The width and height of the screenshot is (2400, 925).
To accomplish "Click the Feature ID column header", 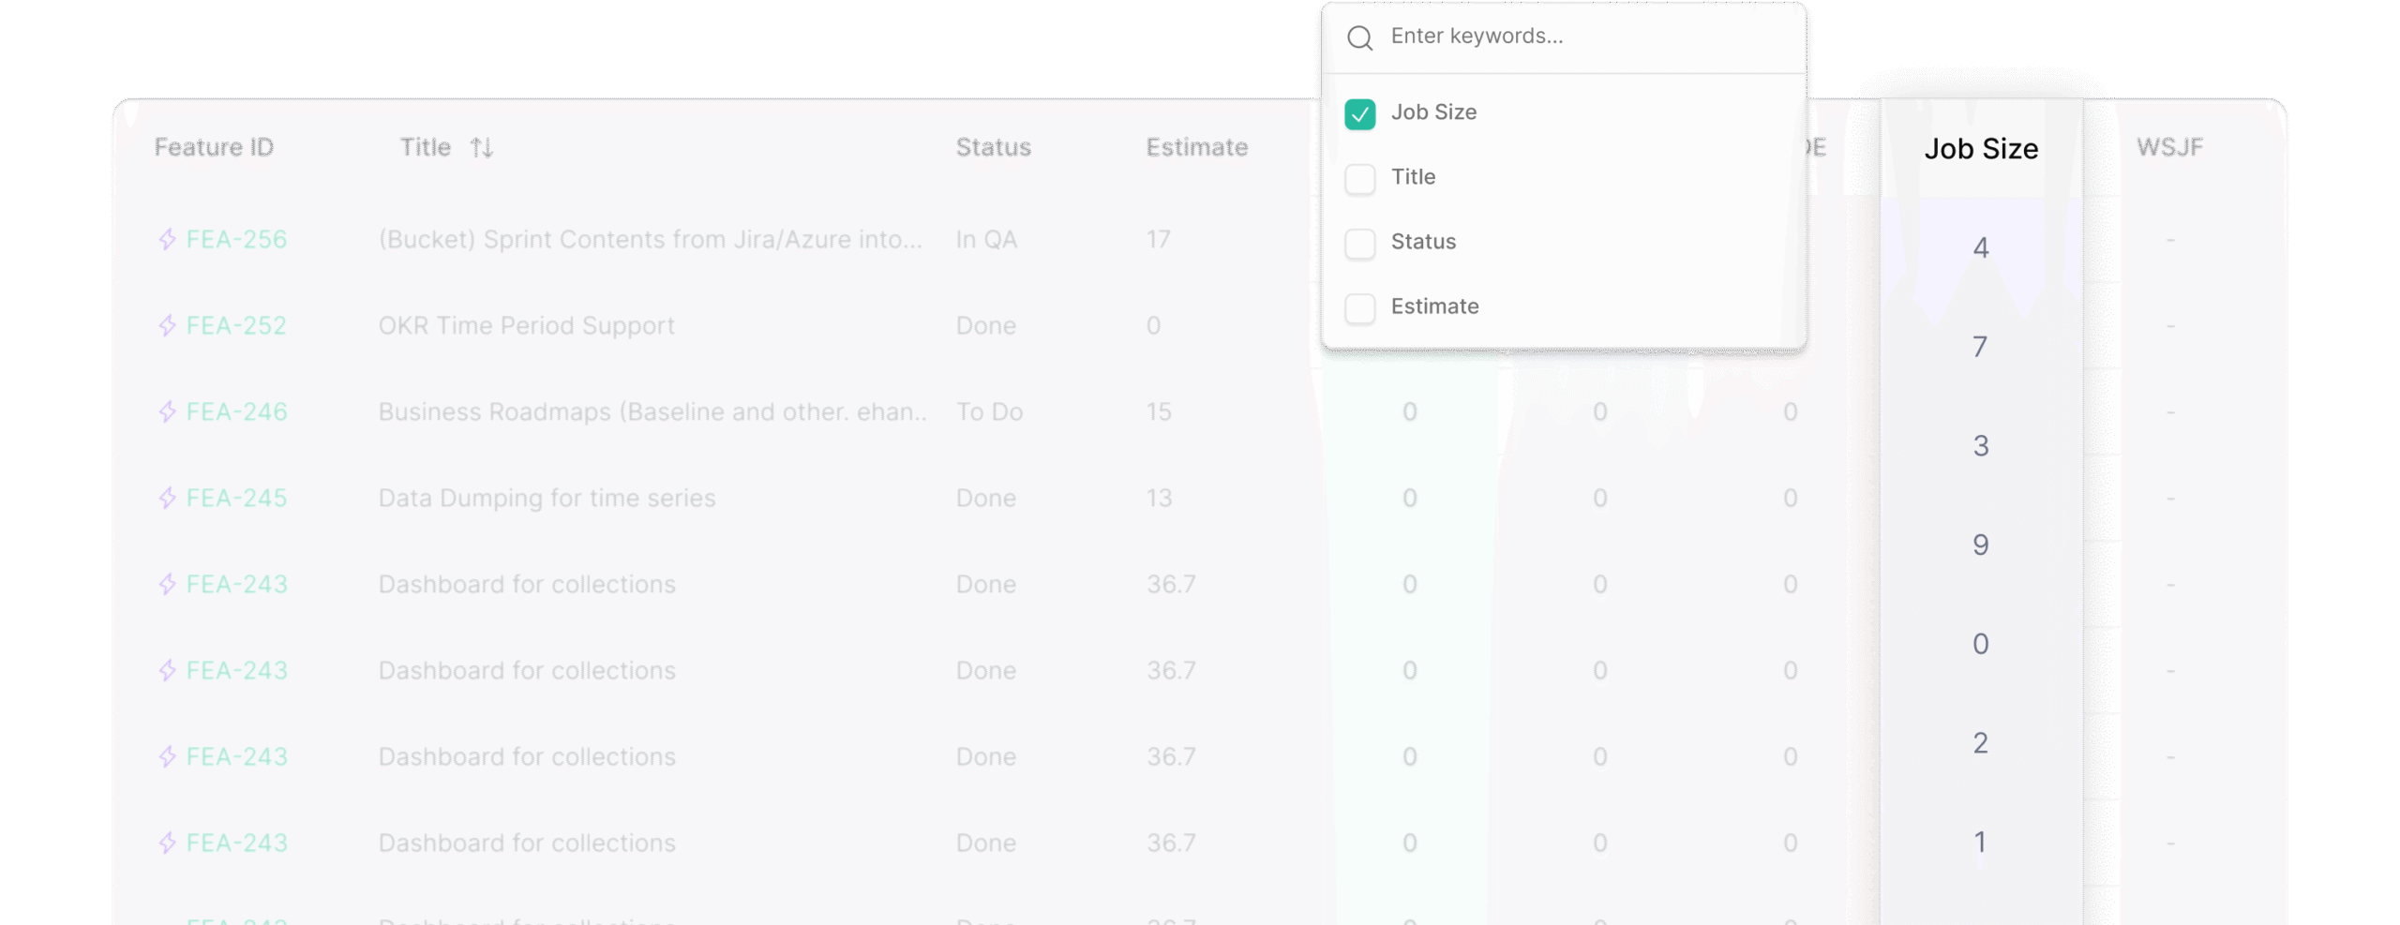I will pyautogui.click(x=214, y=147).
